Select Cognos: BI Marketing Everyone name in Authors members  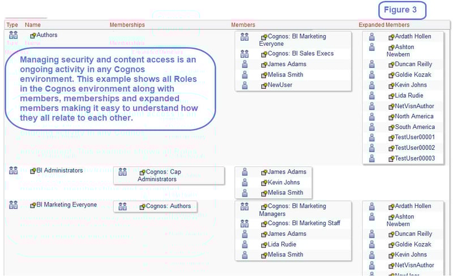tap(292, 40)
